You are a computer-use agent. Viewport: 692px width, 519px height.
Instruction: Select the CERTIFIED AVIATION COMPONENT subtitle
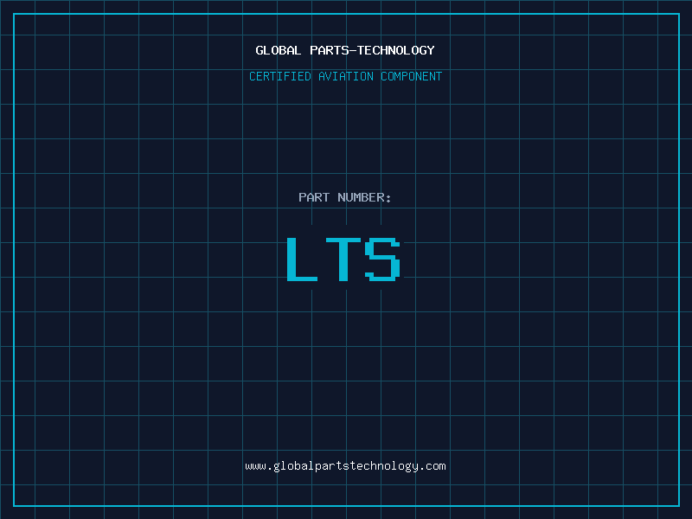click(345, 76)
